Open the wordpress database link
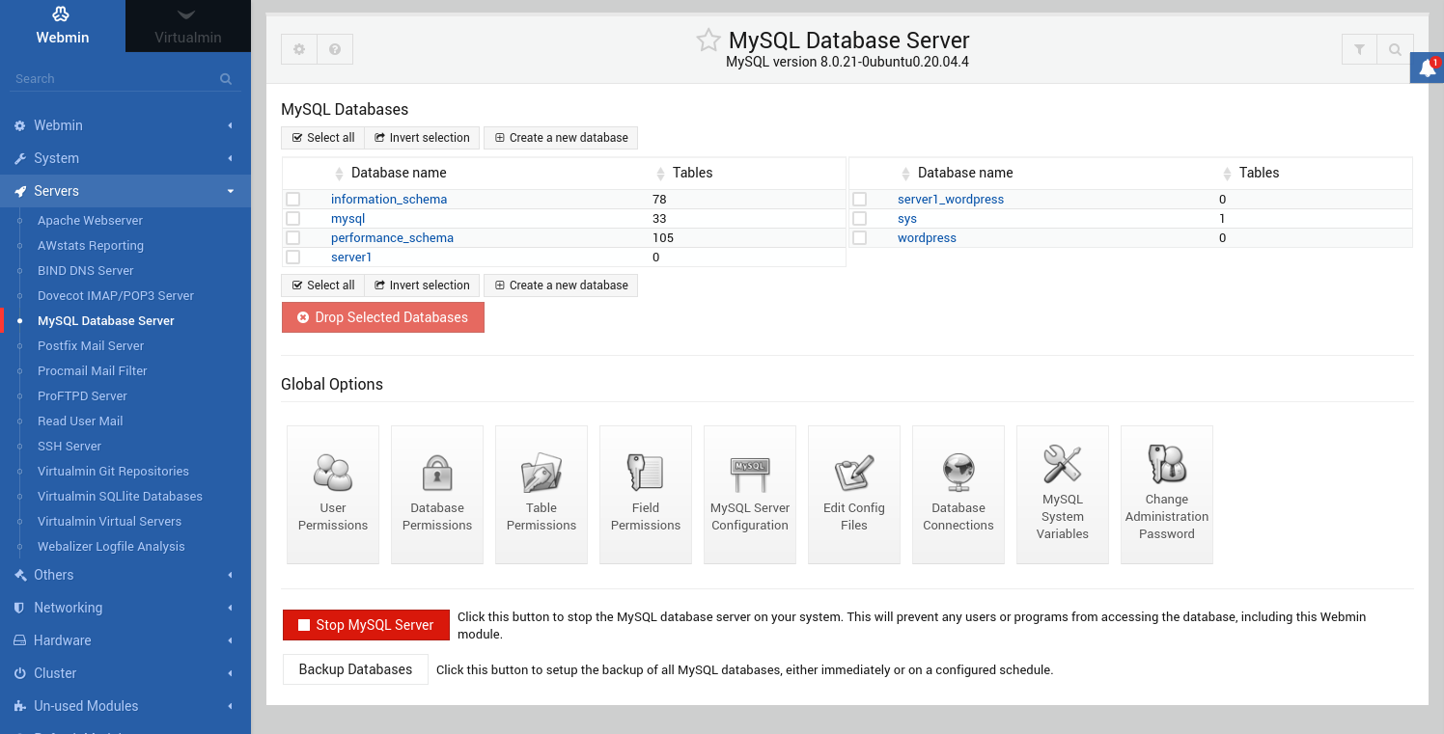 click(927, 237)
